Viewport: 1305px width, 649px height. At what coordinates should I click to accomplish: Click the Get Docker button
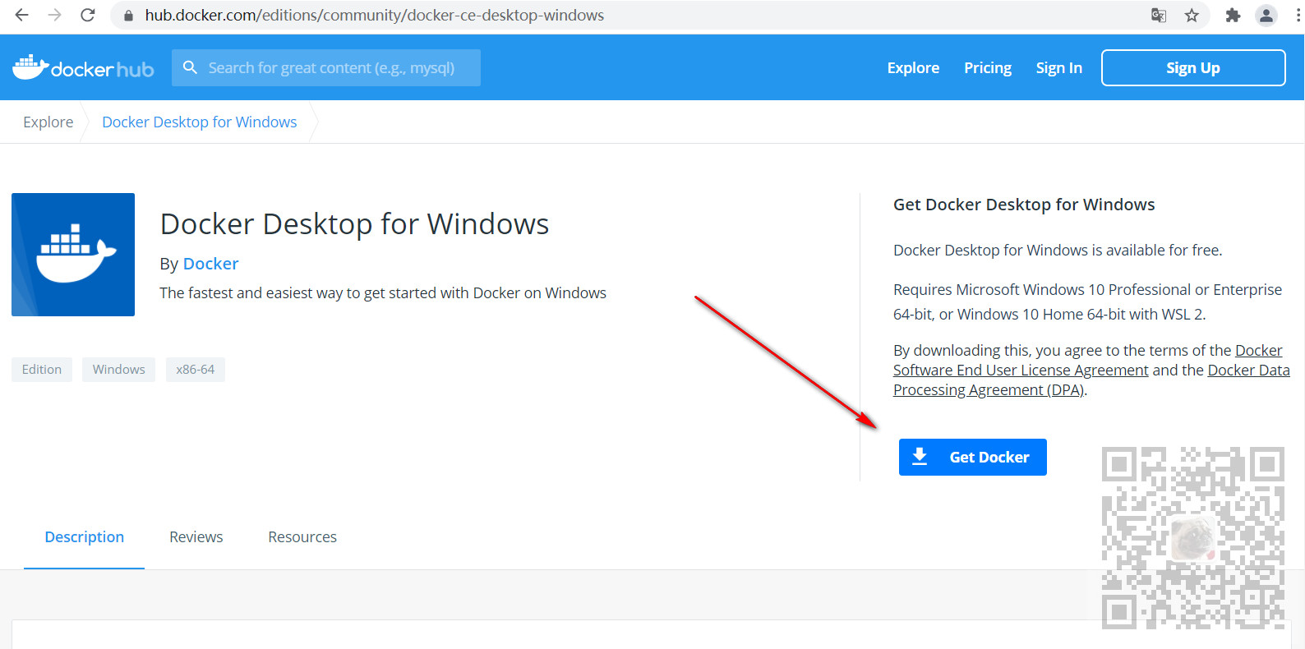click(x=973, y=457)
